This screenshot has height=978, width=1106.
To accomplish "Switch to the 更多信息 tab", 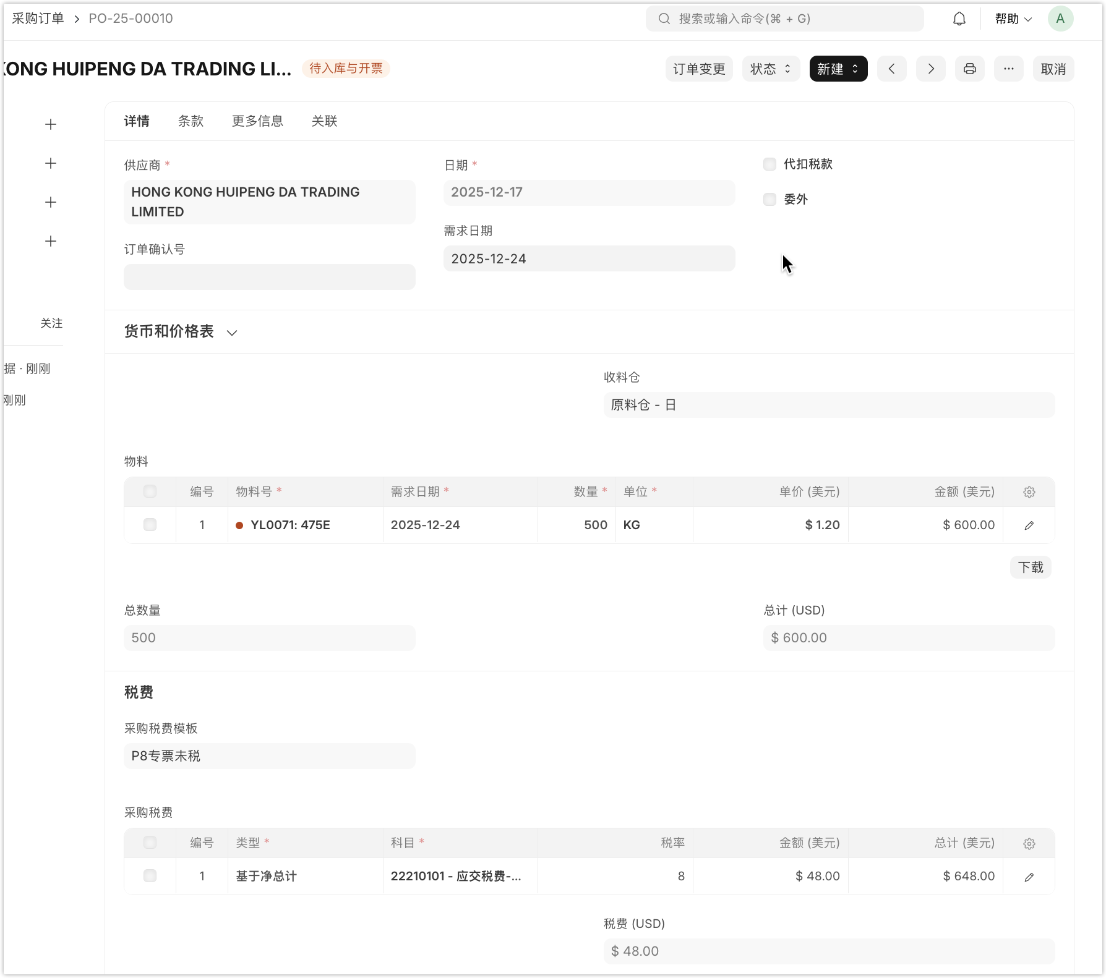I will [257, 121].
